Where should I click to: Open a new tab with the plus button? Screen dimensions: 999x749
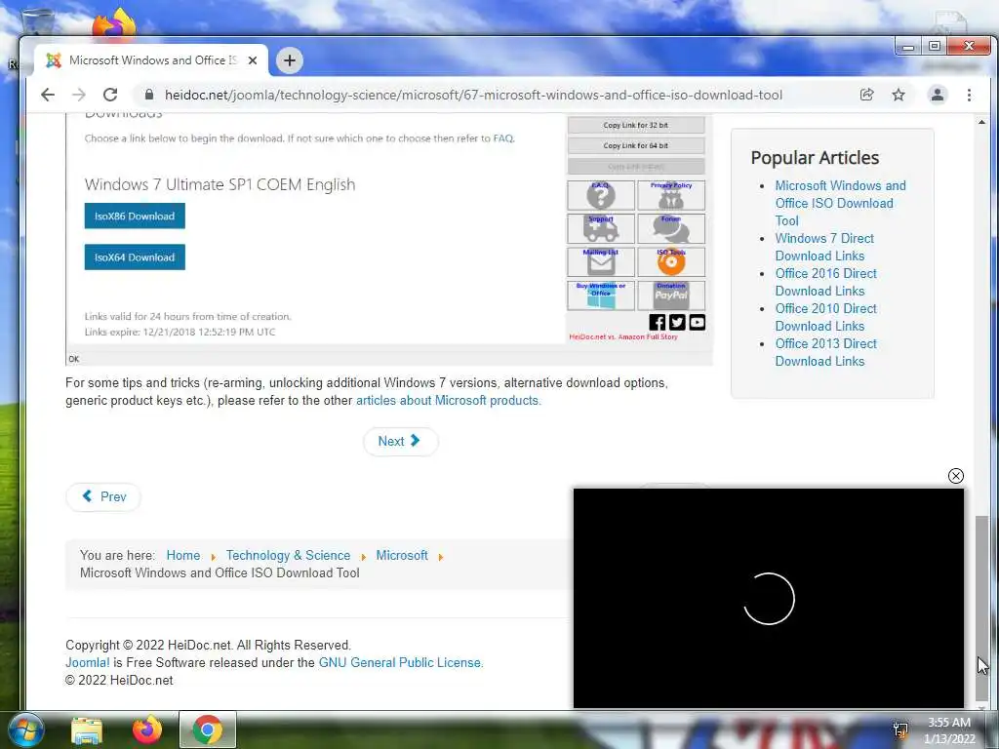[x=290, y=60]
